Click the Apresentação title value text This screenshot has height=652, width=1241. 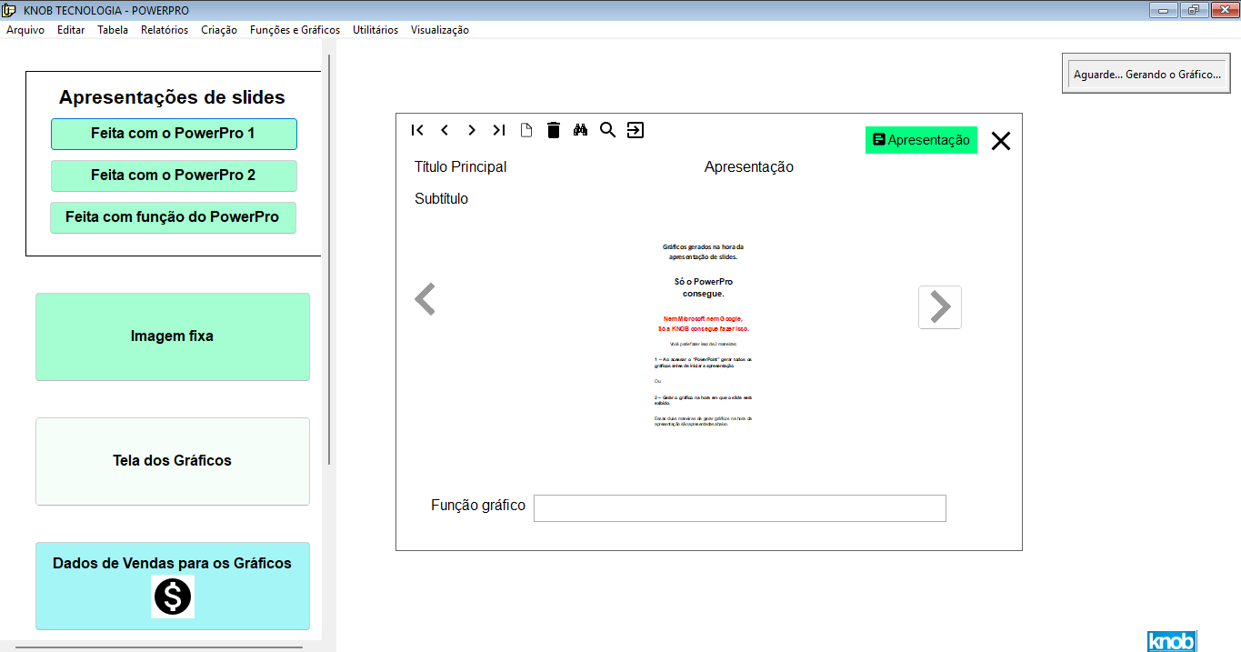pos(749,167)
